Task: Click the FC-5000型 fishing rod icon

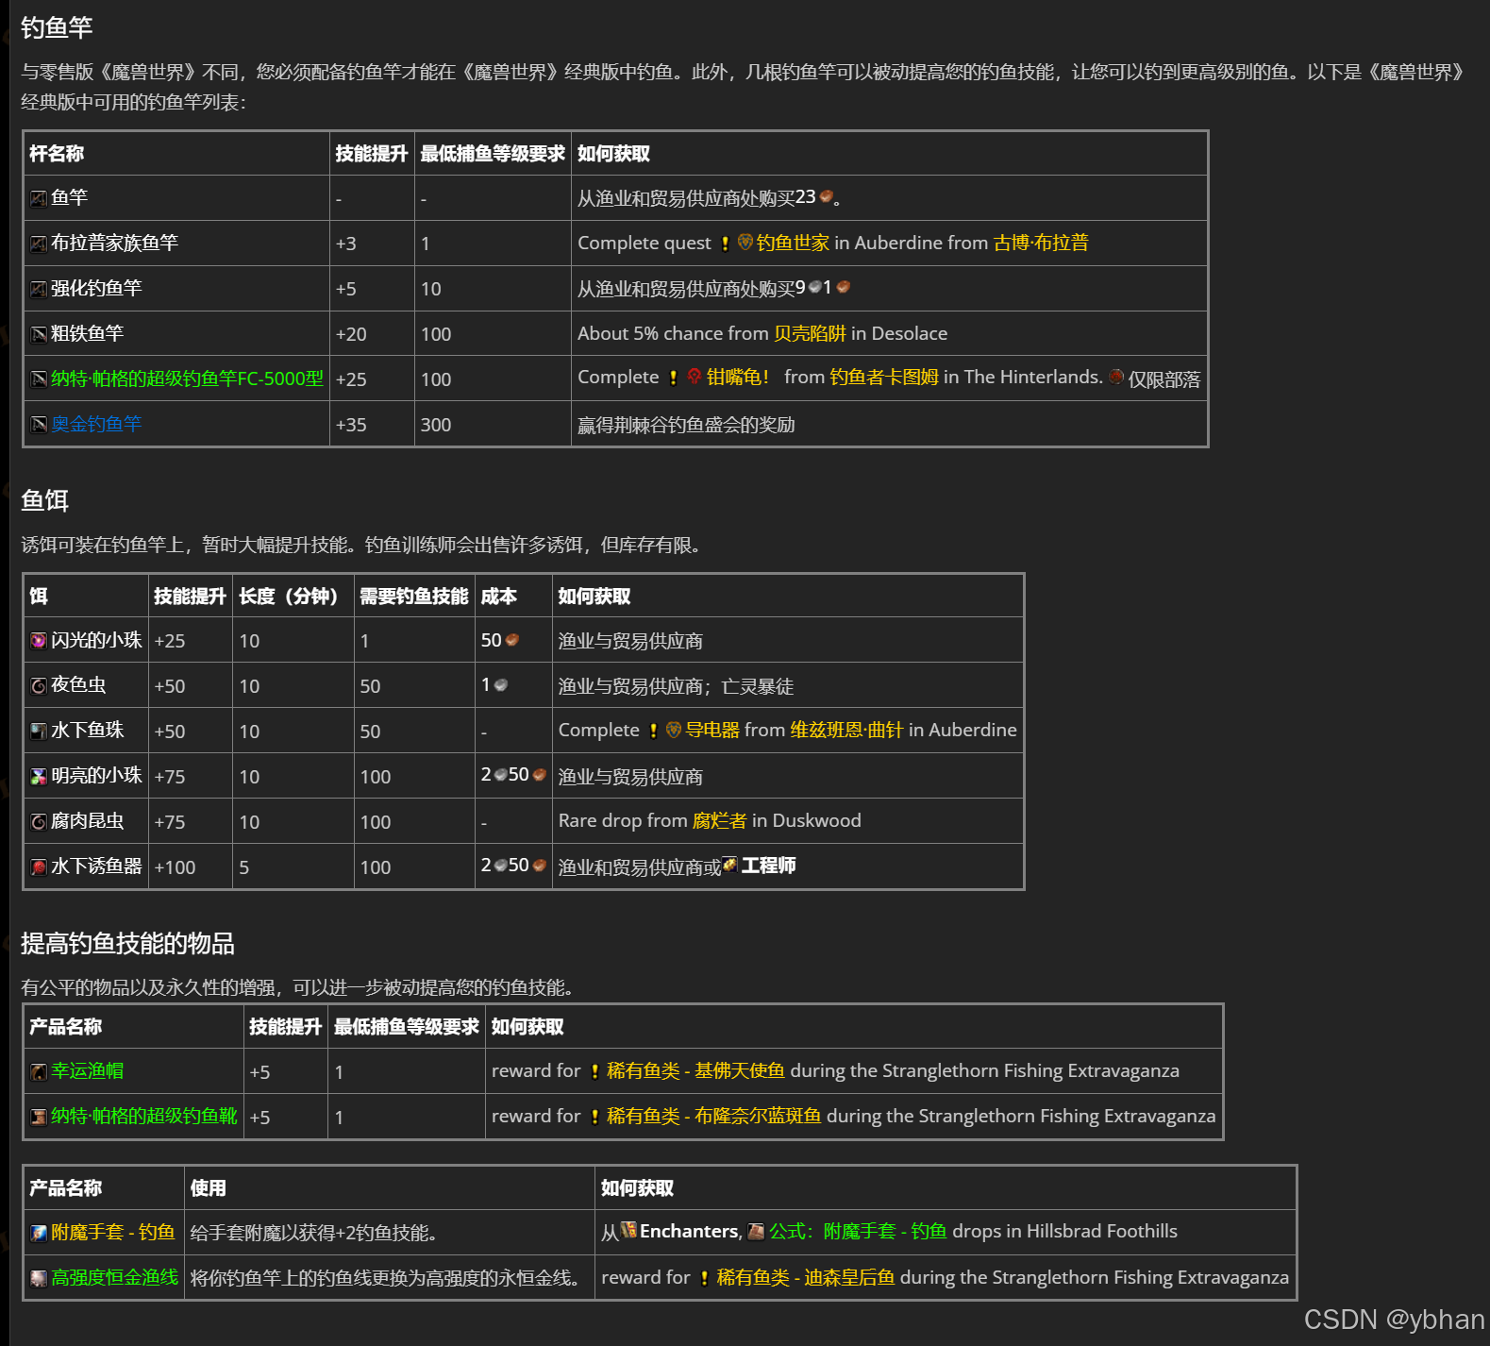Action: (x=38, y=379)
